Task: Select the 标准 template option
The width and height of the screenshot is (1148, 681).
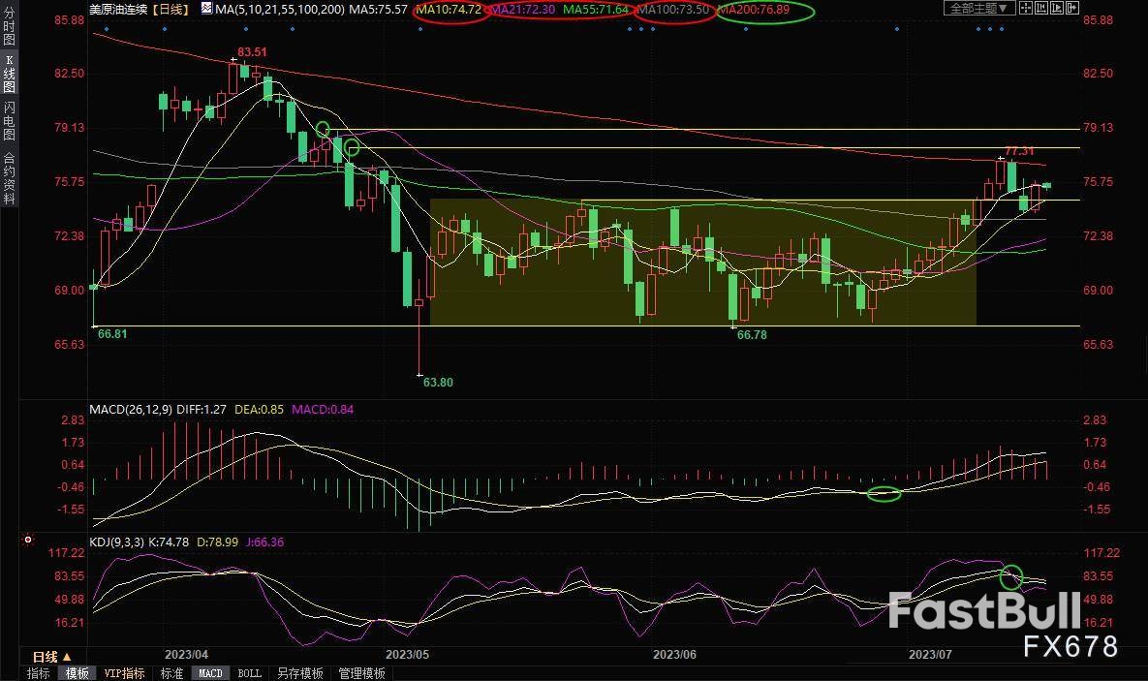Action: (x=171, y=673)
